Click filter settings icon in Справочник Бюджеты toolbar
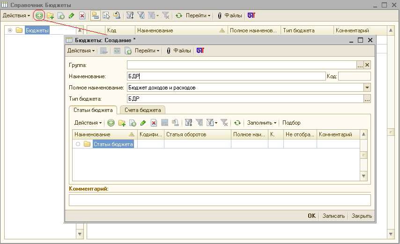 point(130,15)
